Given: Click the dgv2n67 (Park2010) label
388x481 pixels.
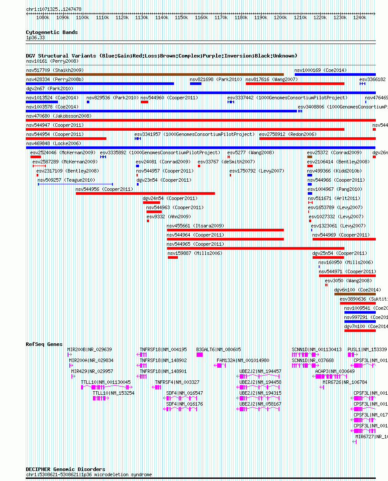Looking at the screenshot, I should [x=51, y=88].
